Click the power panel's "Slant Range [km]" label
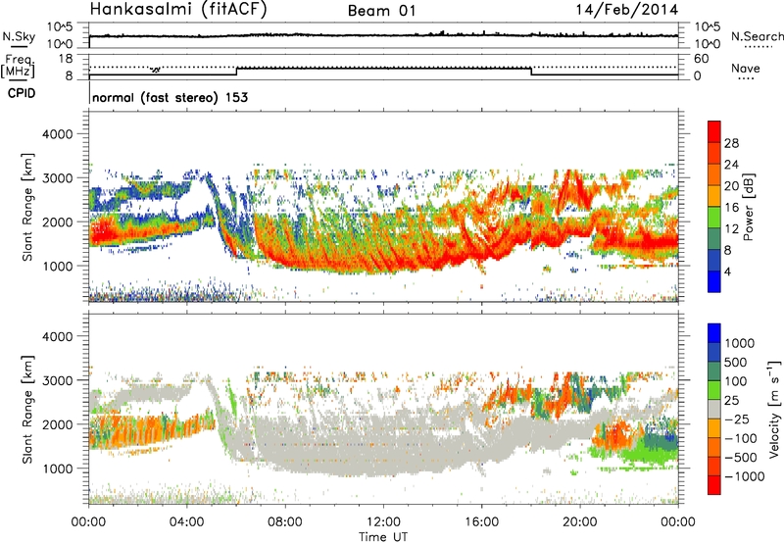The height and width of the screenshot is (543, 784). (x=27, y=207)
